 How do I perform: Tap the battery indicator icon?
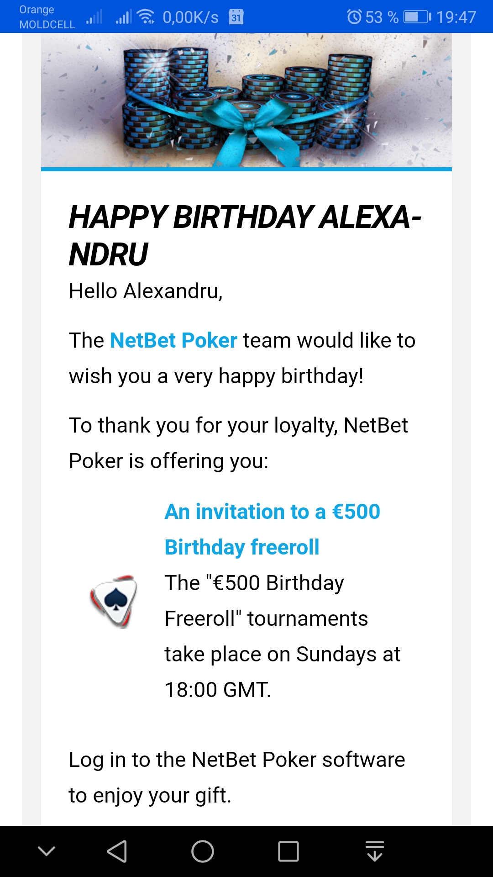click(x=417, y=17)
